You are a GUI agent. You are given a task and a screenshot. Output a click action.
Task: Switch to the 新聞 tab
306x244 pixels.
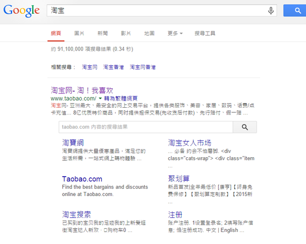(103, 33)
